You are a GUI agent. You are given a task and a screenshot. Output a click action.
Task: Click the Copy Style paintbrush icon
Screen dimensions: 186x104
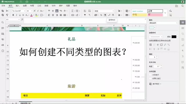coord(7,15)
